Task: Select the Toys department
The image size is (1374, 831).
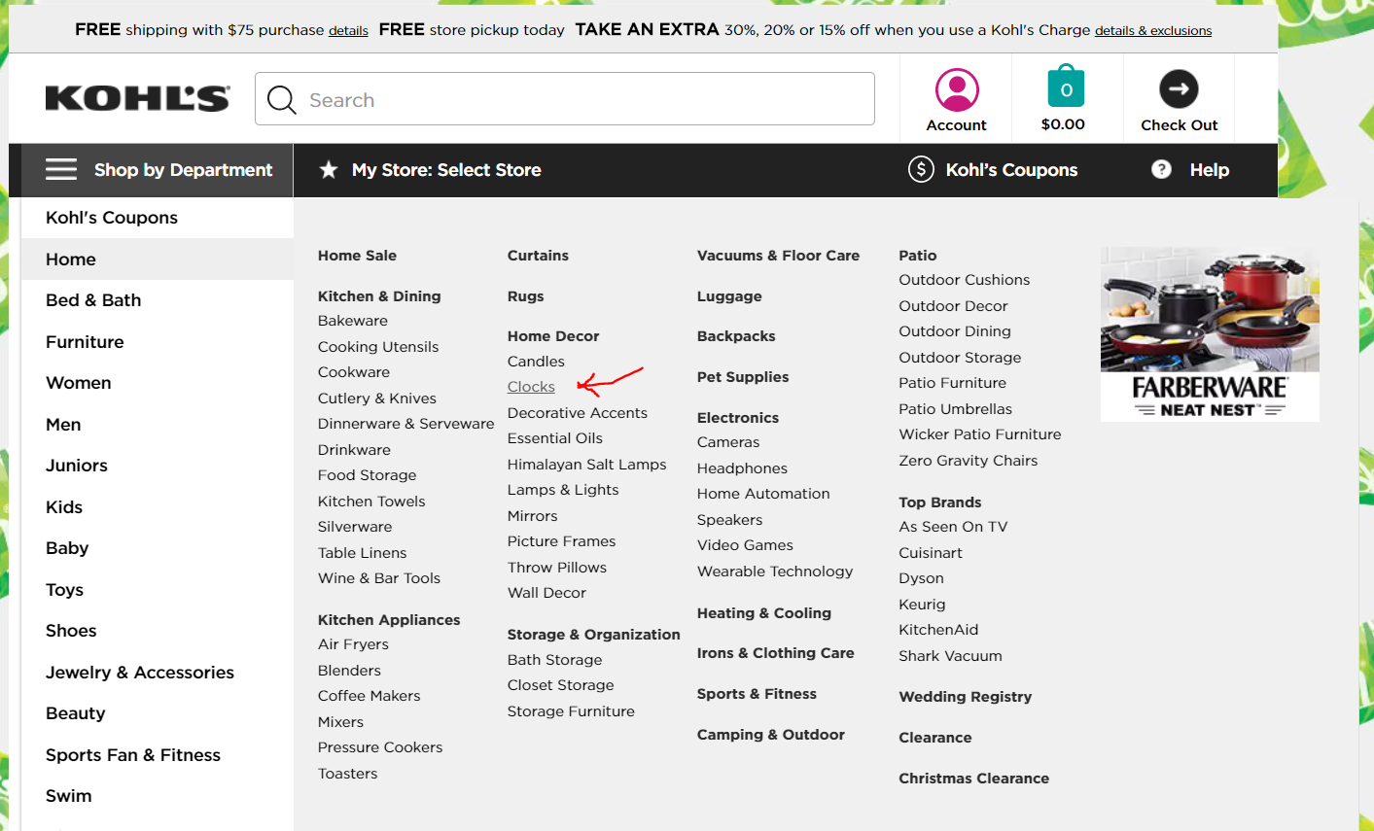Action: pos(64,590)
